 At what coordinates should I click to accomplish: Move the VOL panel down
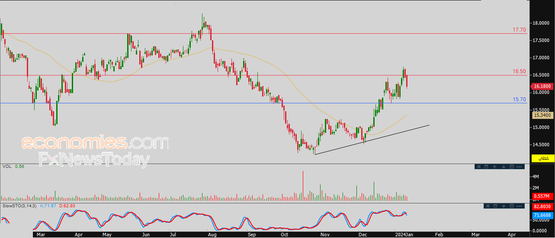(504, 167)
